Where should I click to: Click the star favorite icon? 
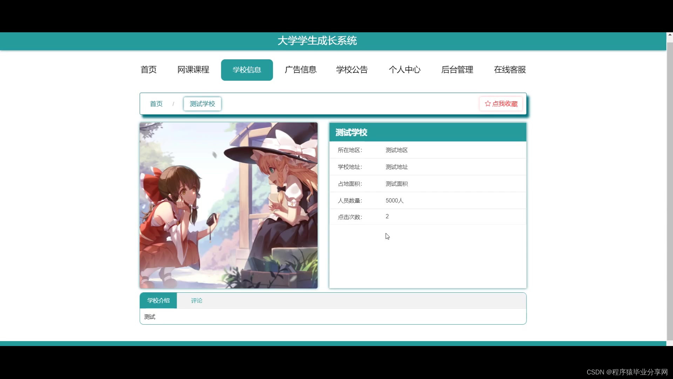(x=488, y=104)
